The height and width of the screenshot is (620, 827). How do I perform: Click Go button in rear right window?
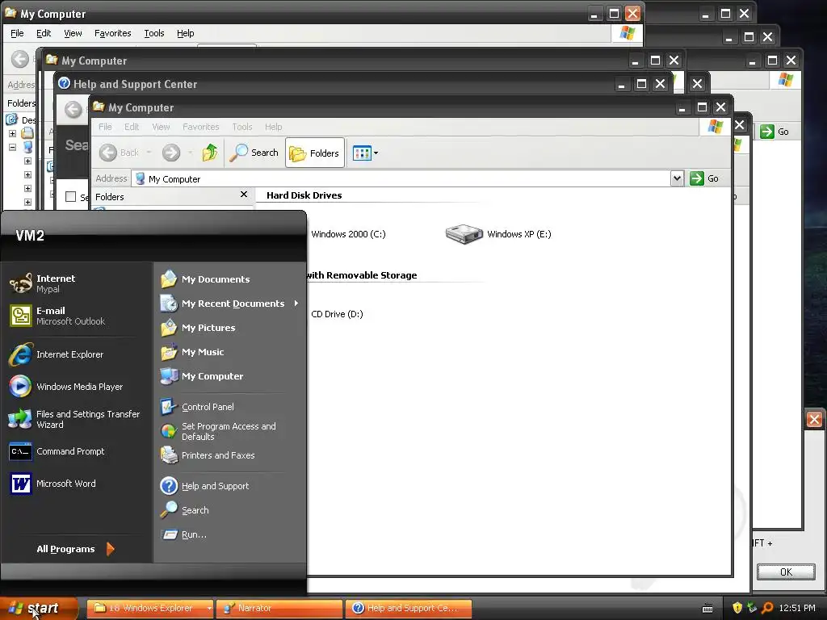775,132
